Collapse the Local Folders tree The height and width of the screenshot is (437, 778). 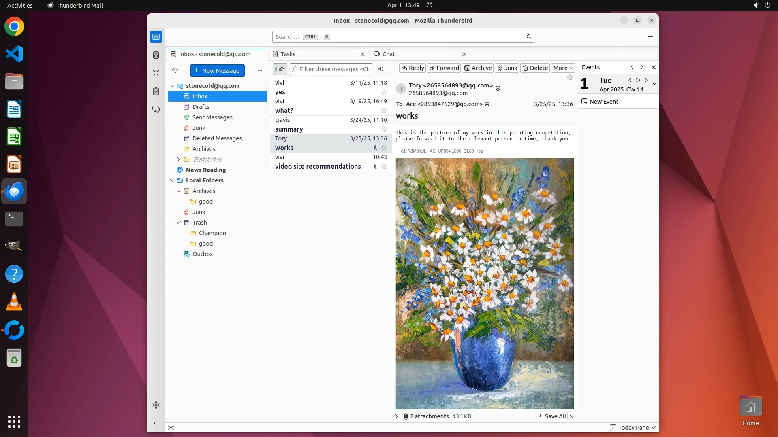[172, 180]
